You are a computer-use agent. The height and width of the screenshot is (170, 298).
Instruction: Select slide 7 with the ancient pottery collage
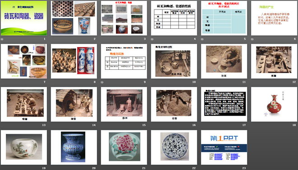[24, 61]
